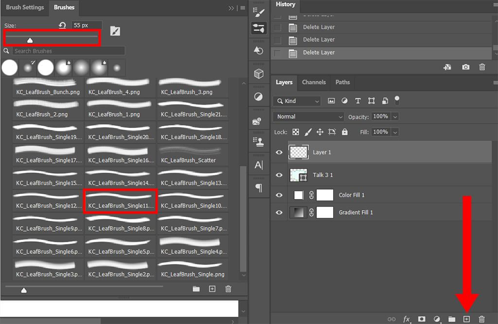The image size is (498, 324).
Task: Set history brush source on selected Delete Layer
Action: pyautogui.click(x=278, y=53)
